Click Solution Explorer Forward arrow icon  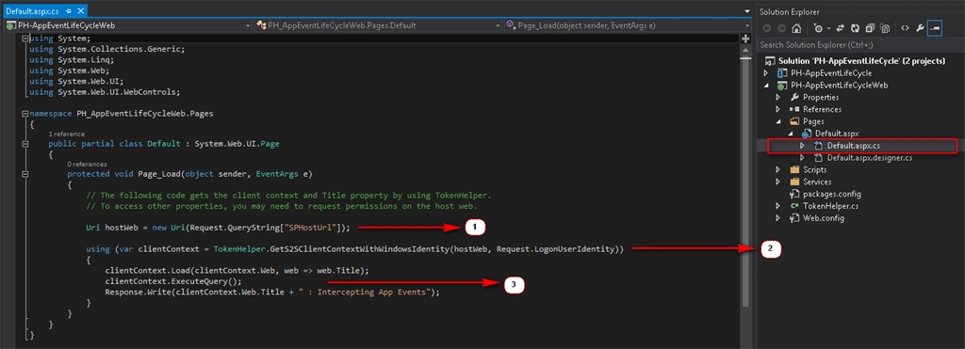point(781,28)
